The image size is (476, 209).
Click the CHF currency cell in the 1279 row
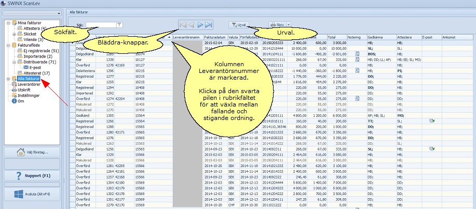(x=233, y=205)
